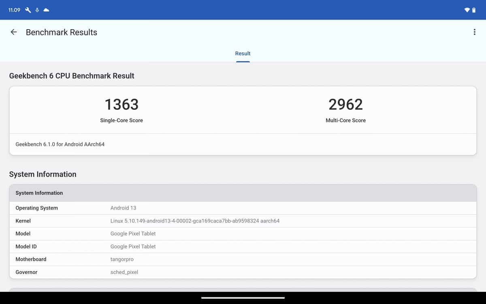Tap the Model ID row label
The height and width of the screenshot is (304, 486).
26,246
